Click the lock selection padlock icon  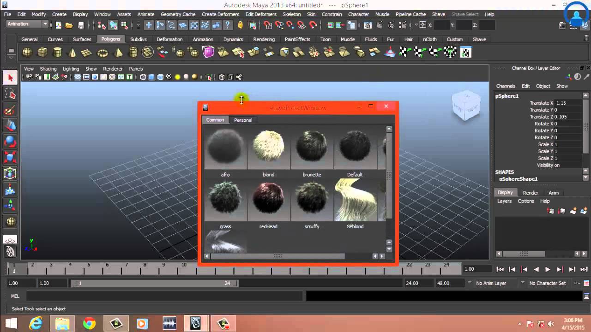tap(240, 25)
